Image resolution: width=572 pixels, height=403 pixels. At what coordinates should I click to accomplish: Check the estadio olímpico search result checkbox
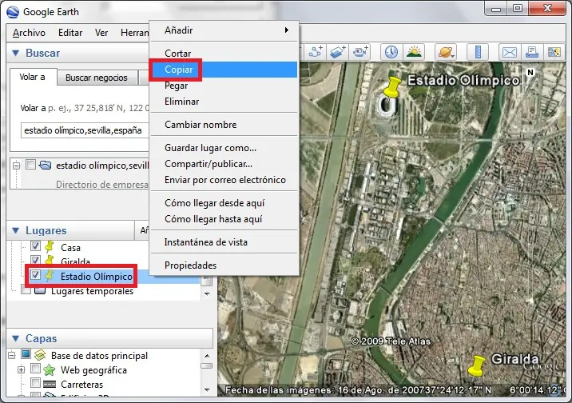click(x=30, y=164)
